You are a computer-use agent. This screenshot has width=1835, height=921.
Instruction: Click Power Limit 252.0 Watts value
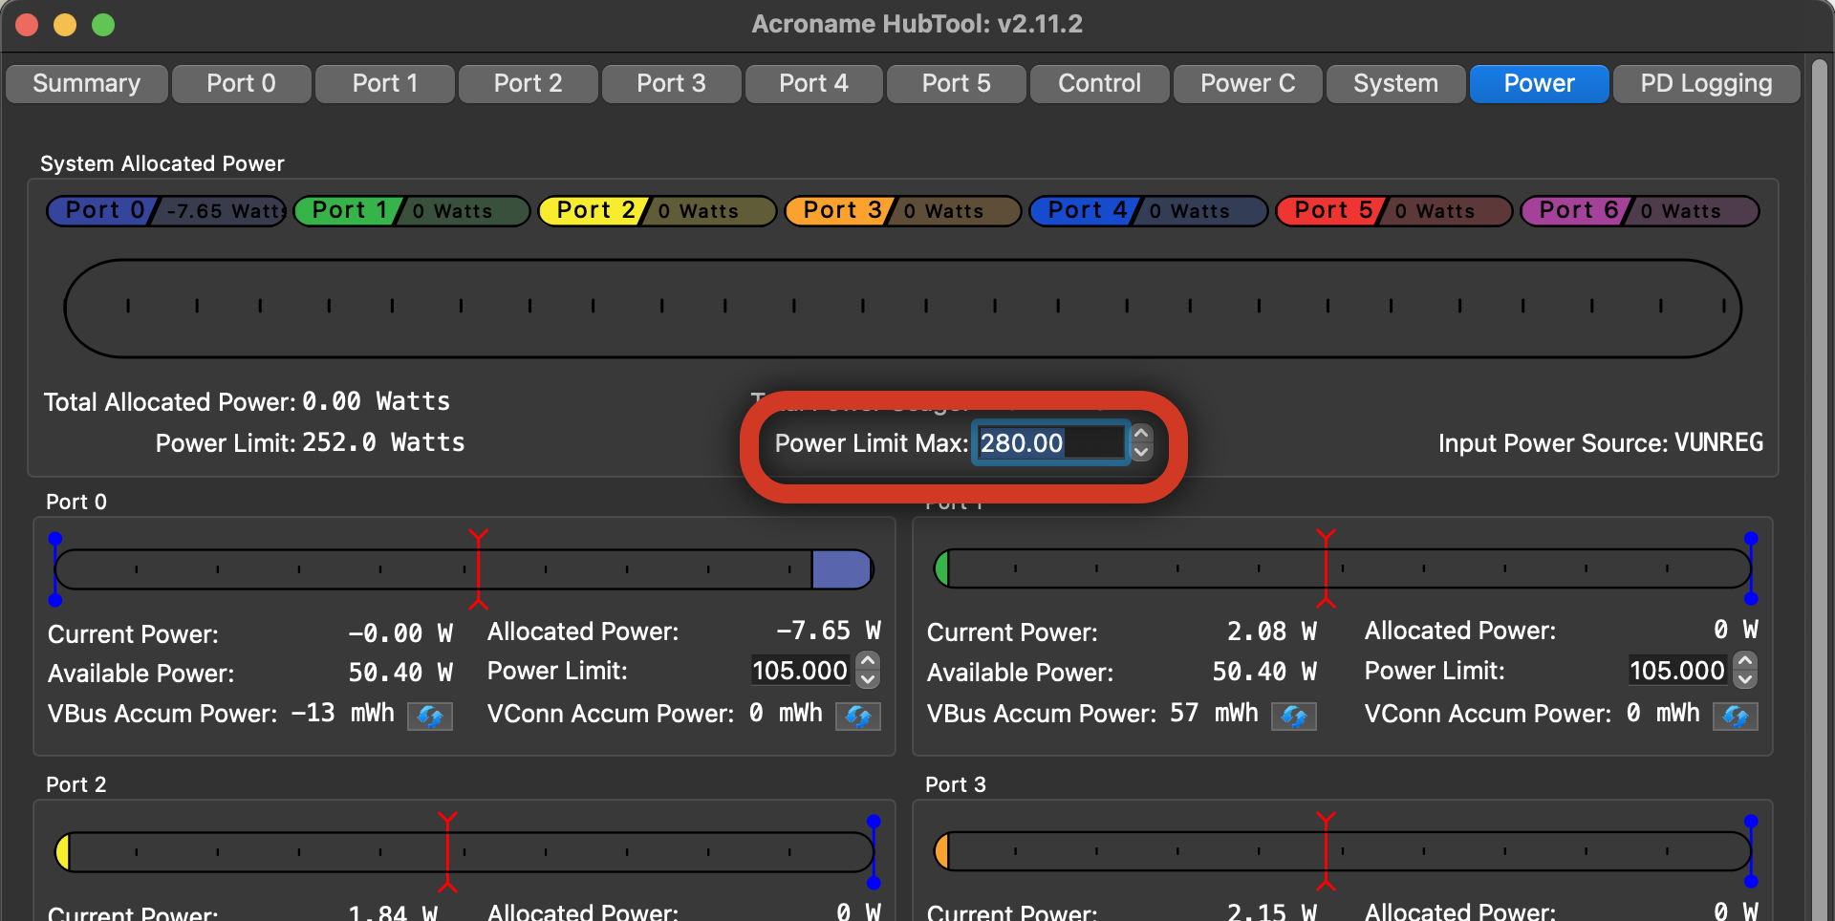tap(383, 442)
